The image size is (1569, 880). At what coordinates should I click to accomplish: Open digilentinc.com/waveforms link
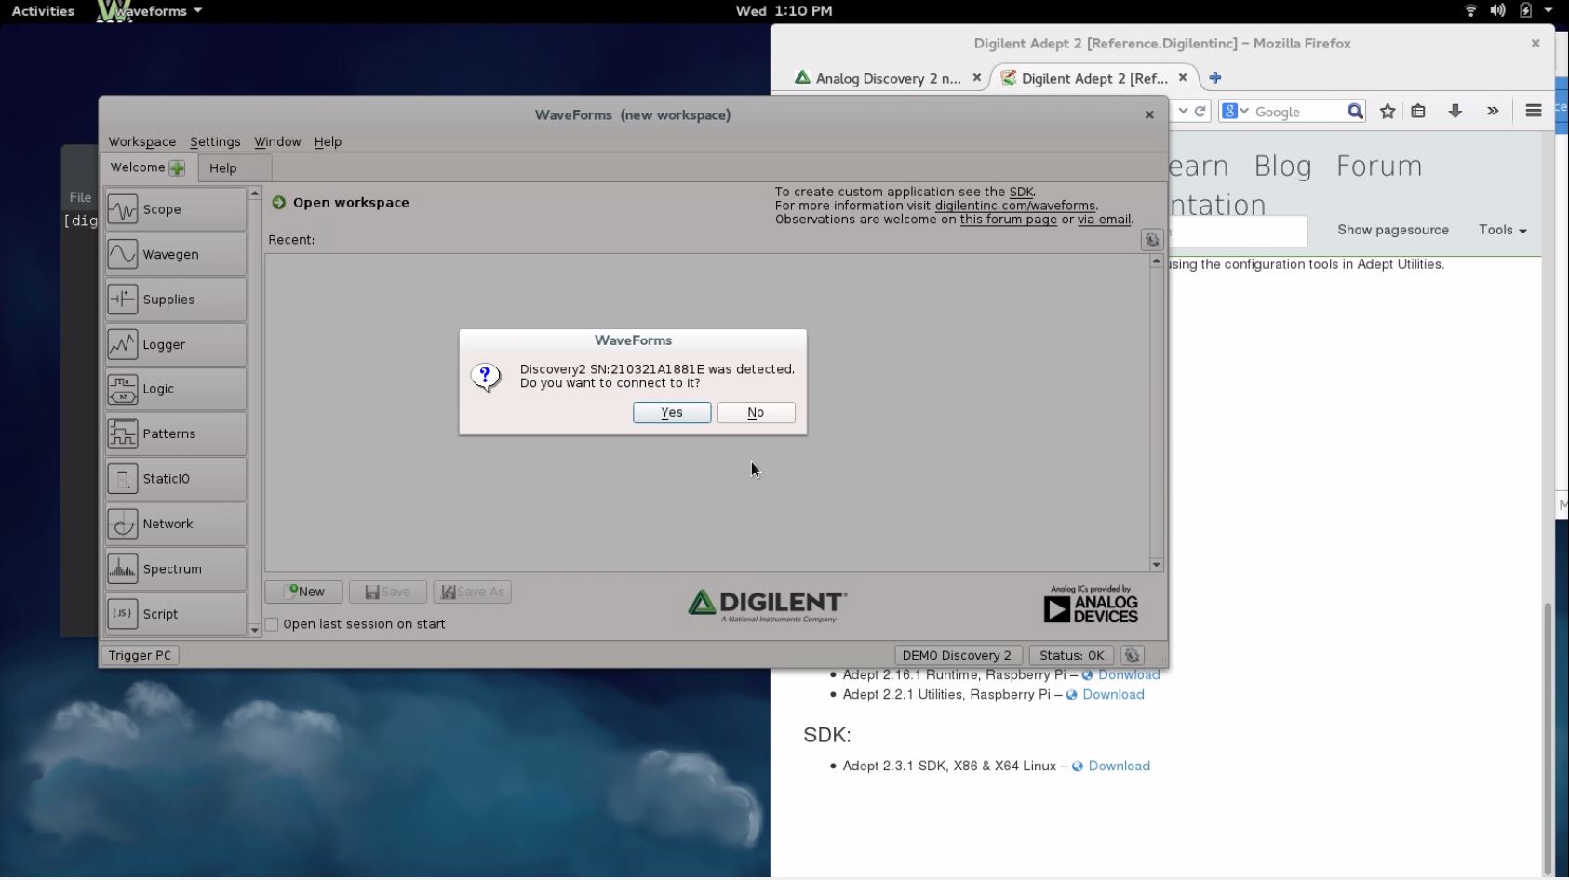[1014, 206]
